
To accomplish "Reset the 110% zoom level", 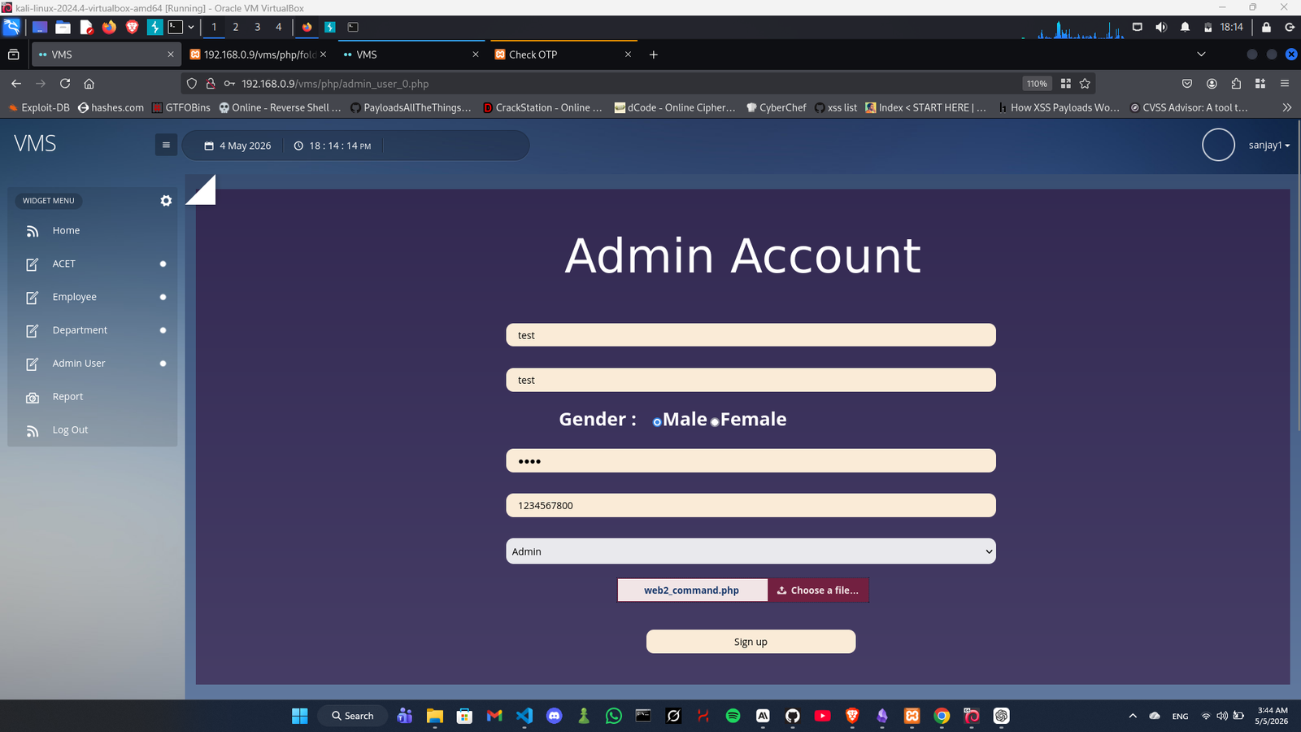I will pos(1037,83).
